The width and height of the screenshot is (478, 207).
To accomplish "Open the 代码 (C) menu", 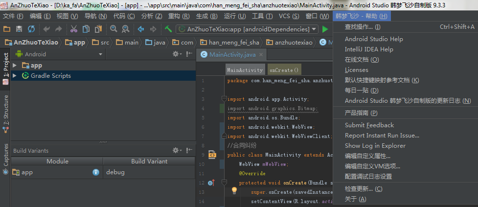I will [x=124, y=16].
